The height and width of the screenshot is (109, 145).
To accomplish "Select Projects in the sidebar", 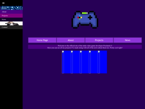I will (x=11, y=16).
